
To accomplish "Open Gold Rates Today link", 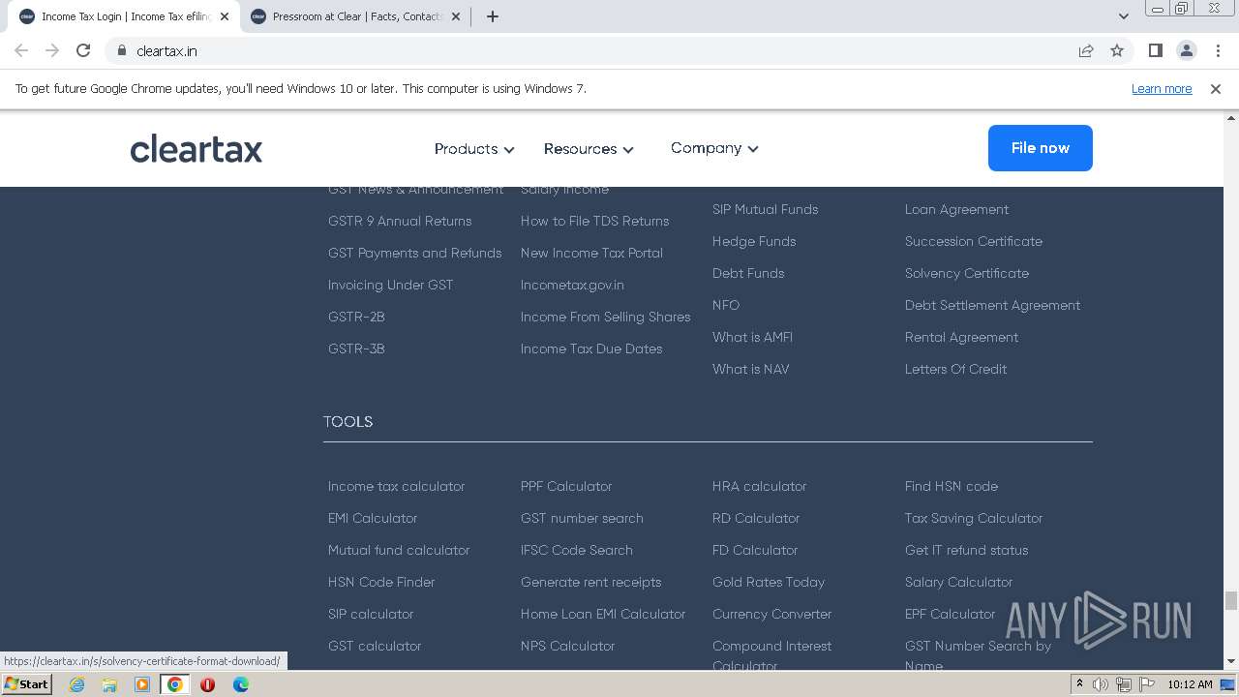I will point(769,582).
